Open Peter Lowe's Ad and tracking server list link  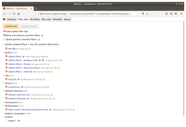pyautogui.click(x=28, y=110)
